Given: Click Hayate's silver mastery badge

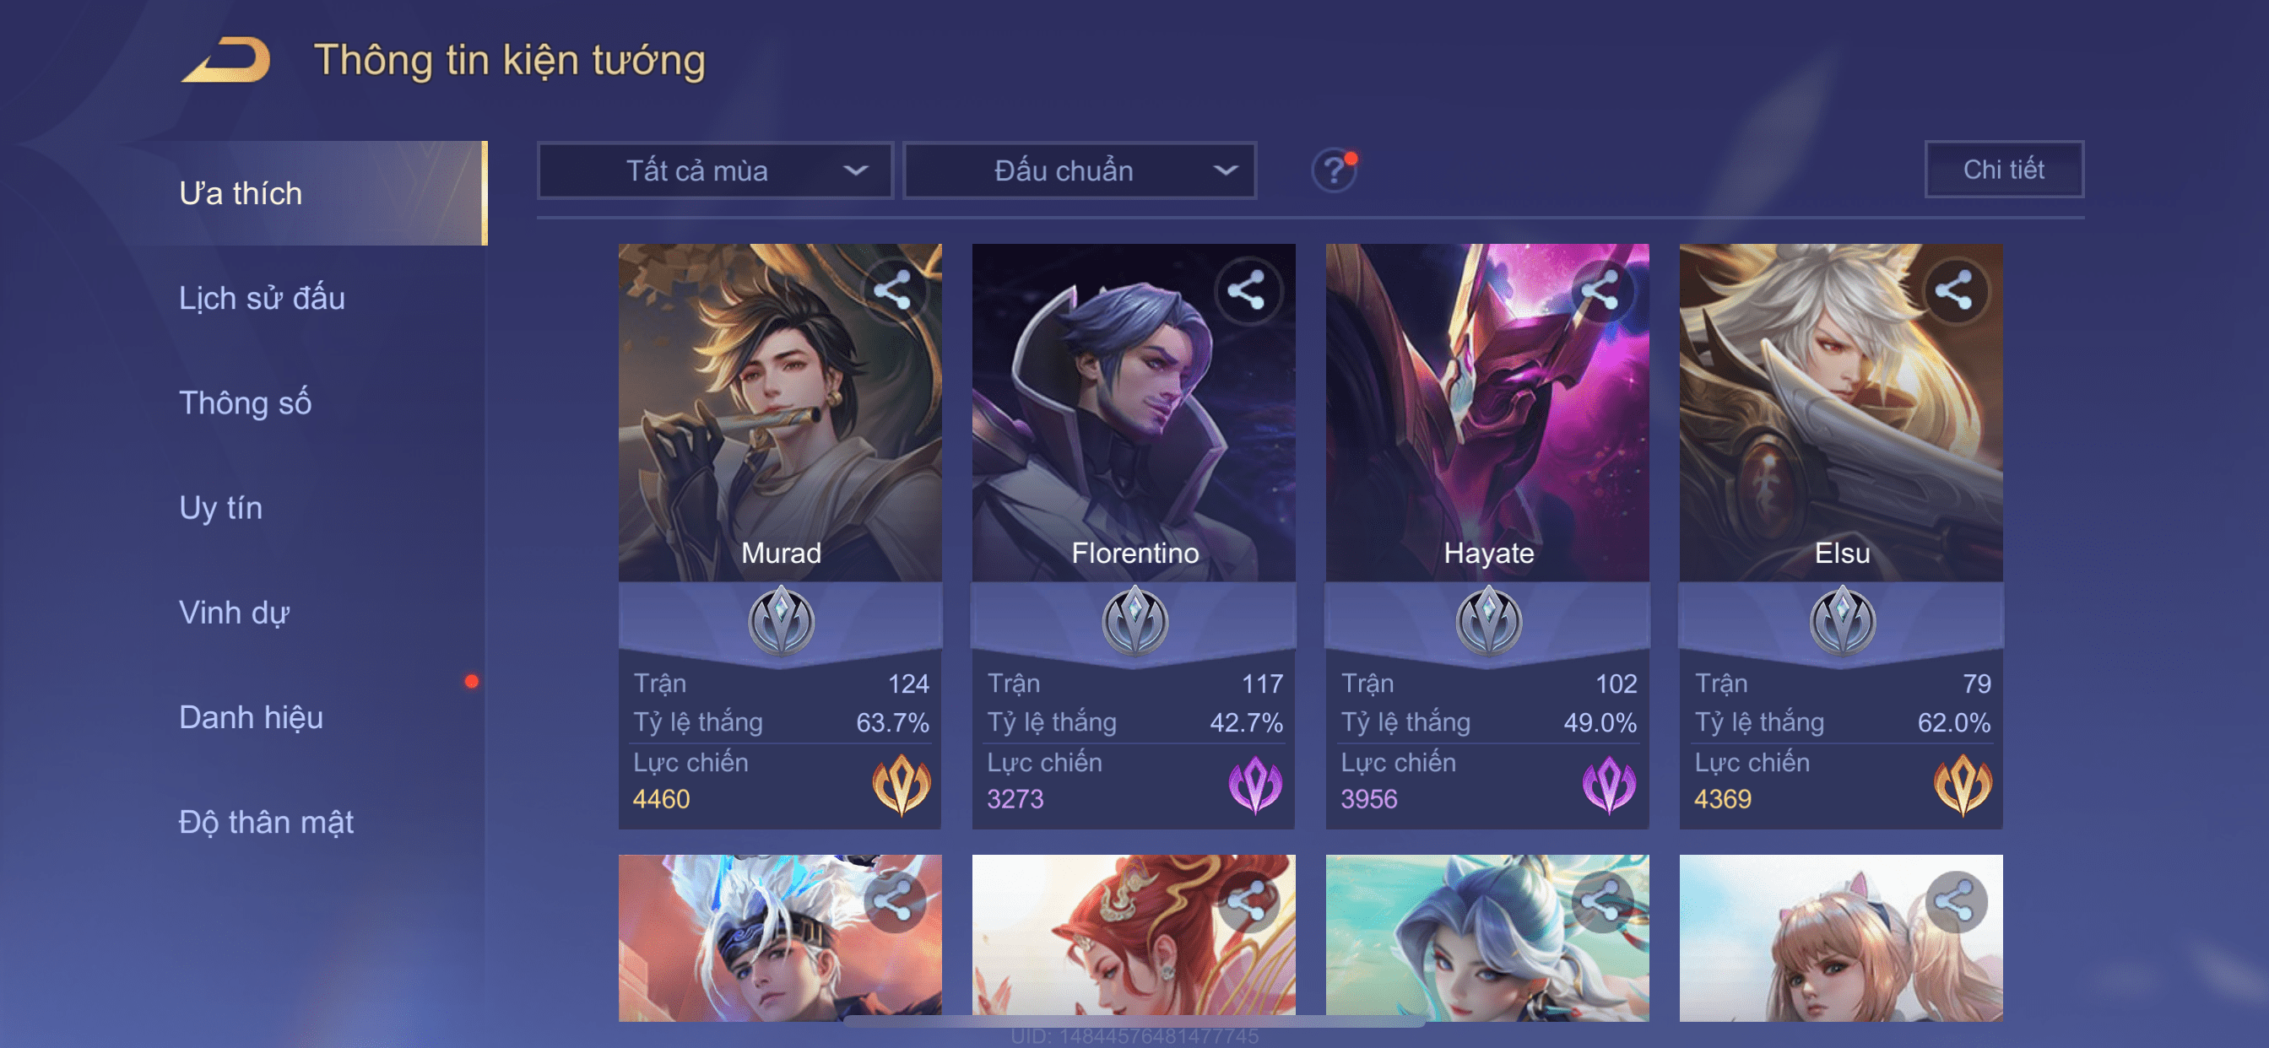Looking at the screenshot, I should pyautogui.click(x=1487, y=621).
